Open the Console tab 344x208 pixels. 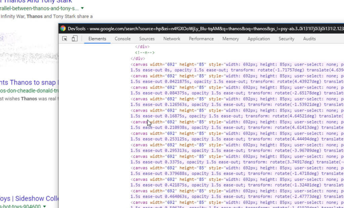point(123,39)
